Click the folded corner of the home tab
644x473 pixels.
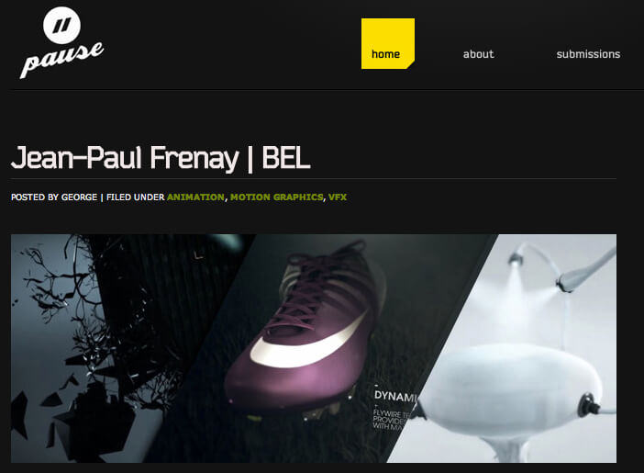(410, 64)
